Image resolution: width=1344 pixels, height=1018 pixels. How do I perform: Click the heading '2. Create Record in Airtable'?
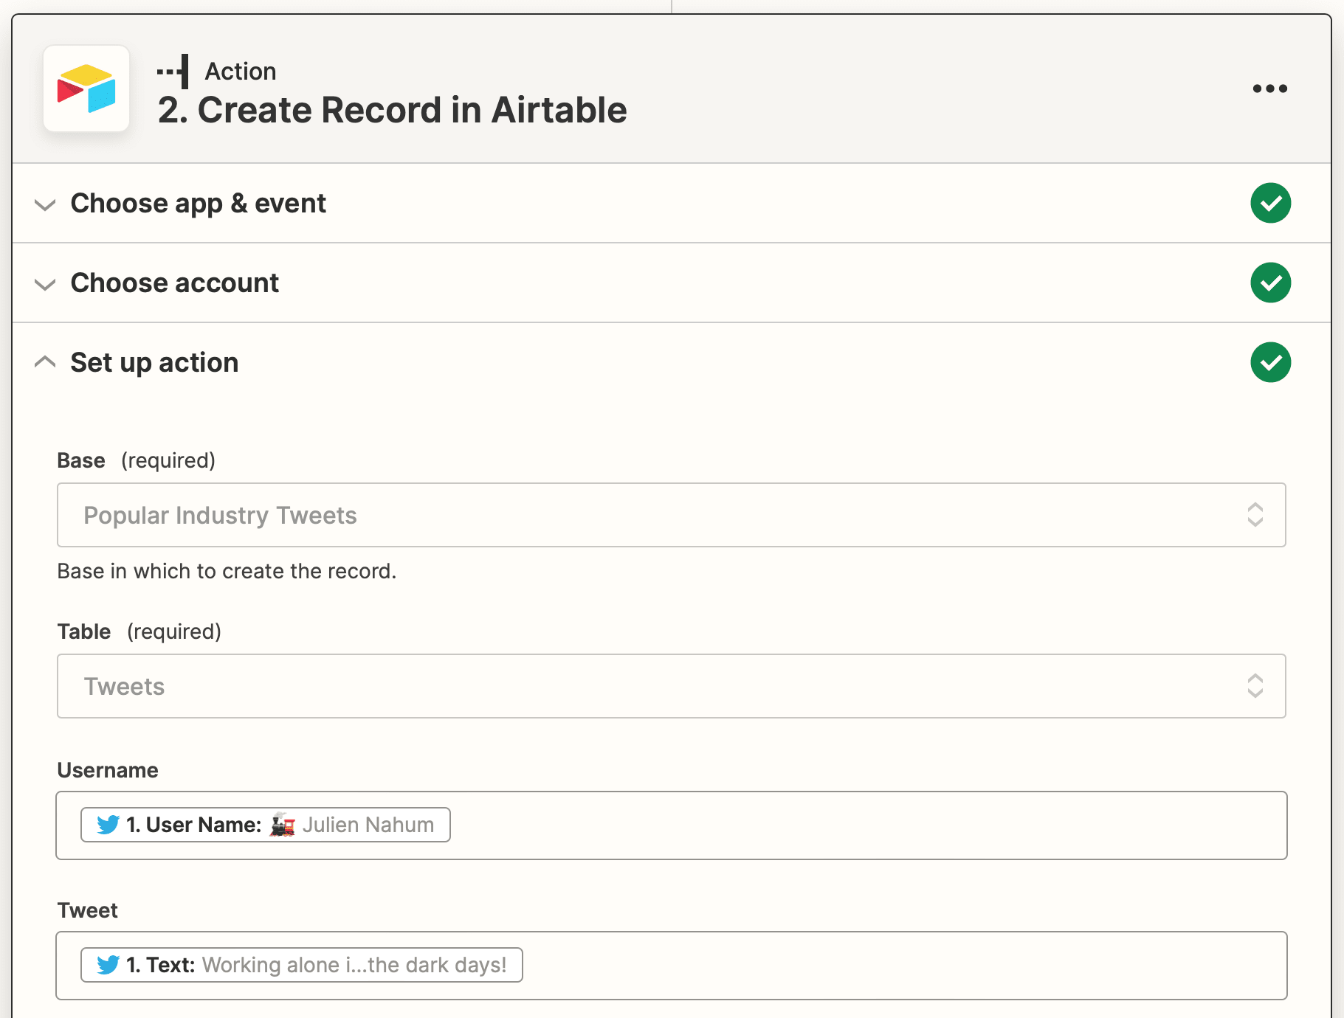(x=393, y=109)
